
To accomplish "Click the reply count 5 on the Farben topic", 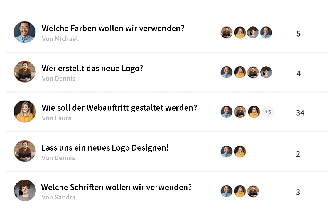I will point(298,34).
